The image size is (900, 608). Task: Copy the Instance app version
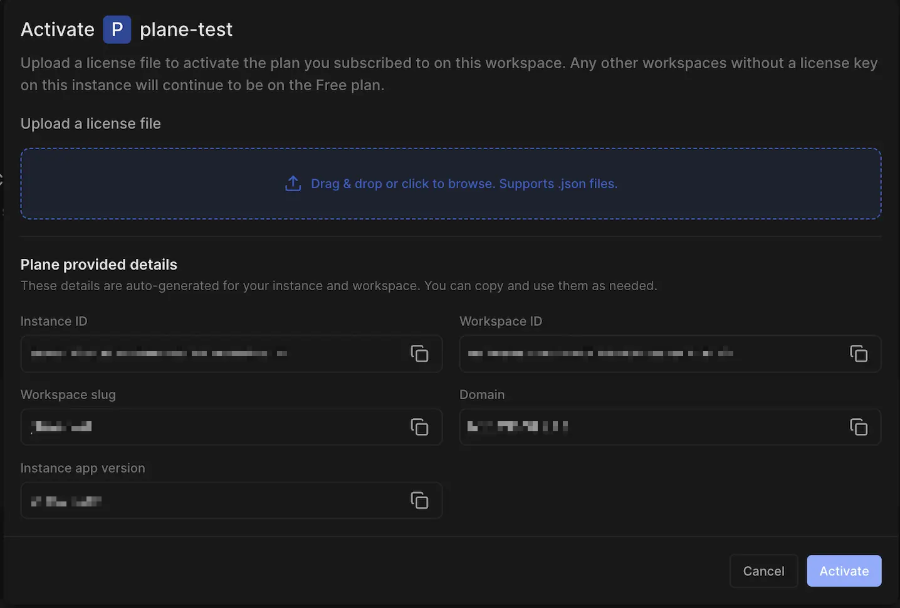coord(420,500)
